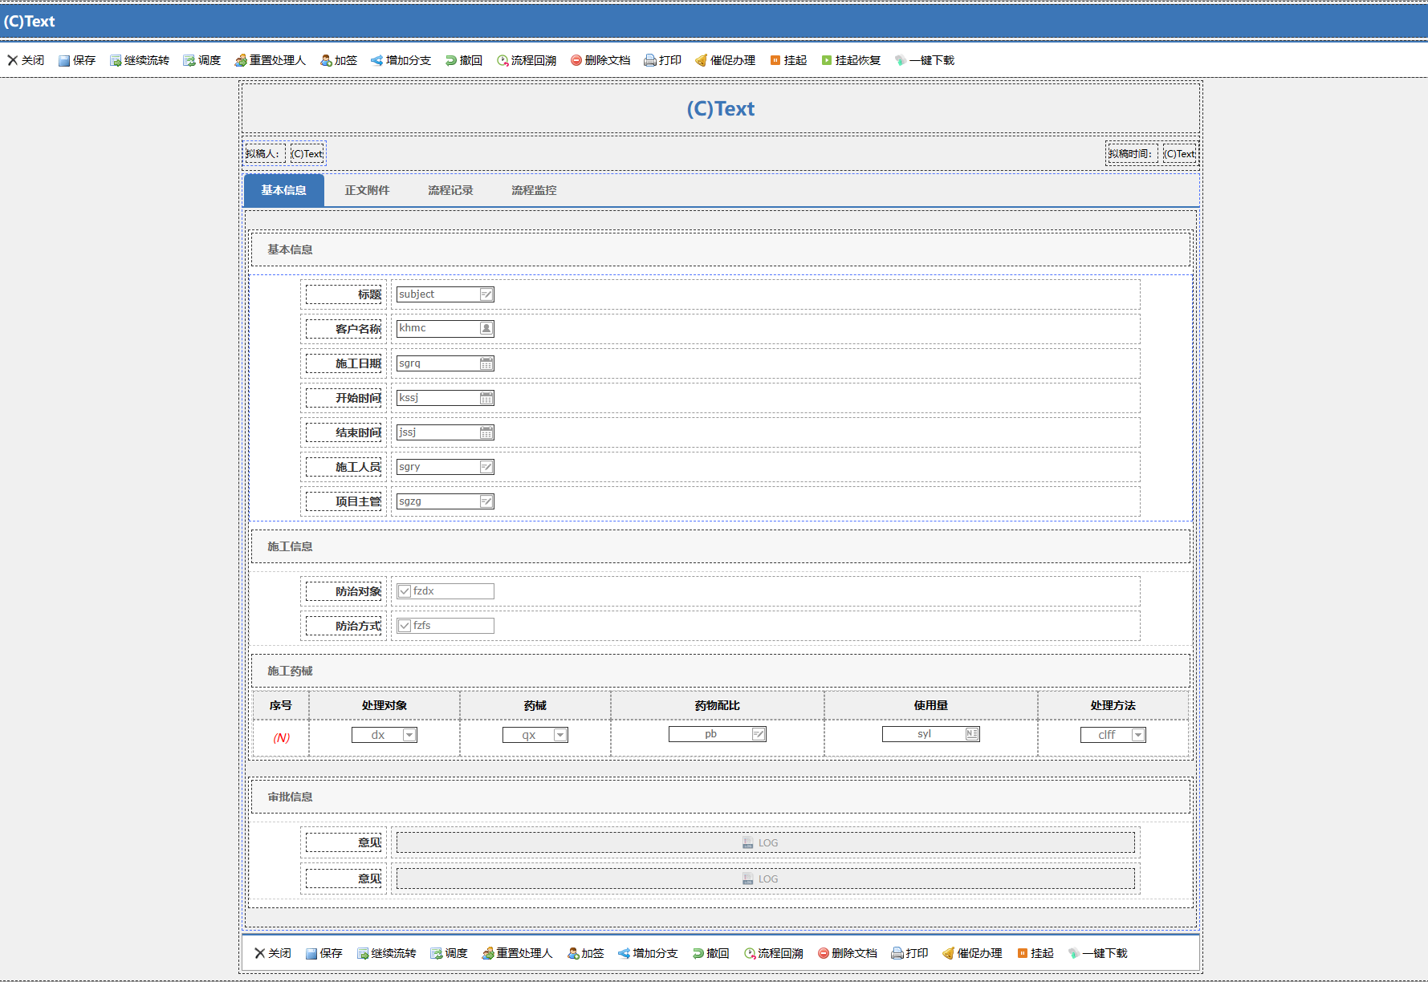Click 继续流转 in the bottom toolbar

click(x=387, y=953)
